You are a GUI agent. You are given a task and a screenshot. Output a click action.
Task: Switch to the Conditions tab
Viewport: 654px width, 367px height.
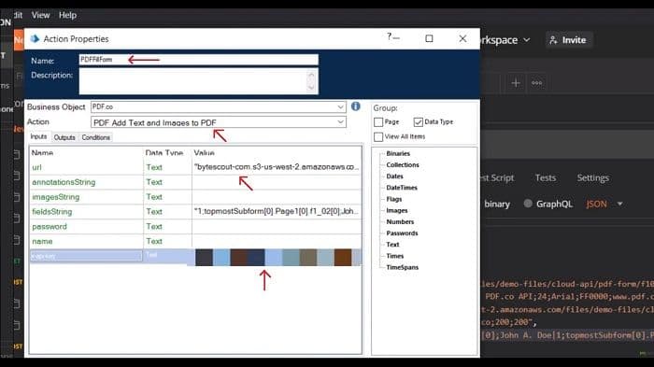(x=96, y=137)
